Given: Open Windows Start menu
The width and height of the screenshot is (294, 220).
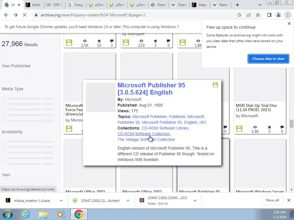Looking at the screenshot, I should pos(8,214).
